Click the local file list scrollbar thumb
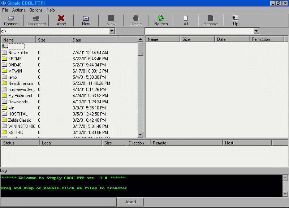 [x=141, y=49]
